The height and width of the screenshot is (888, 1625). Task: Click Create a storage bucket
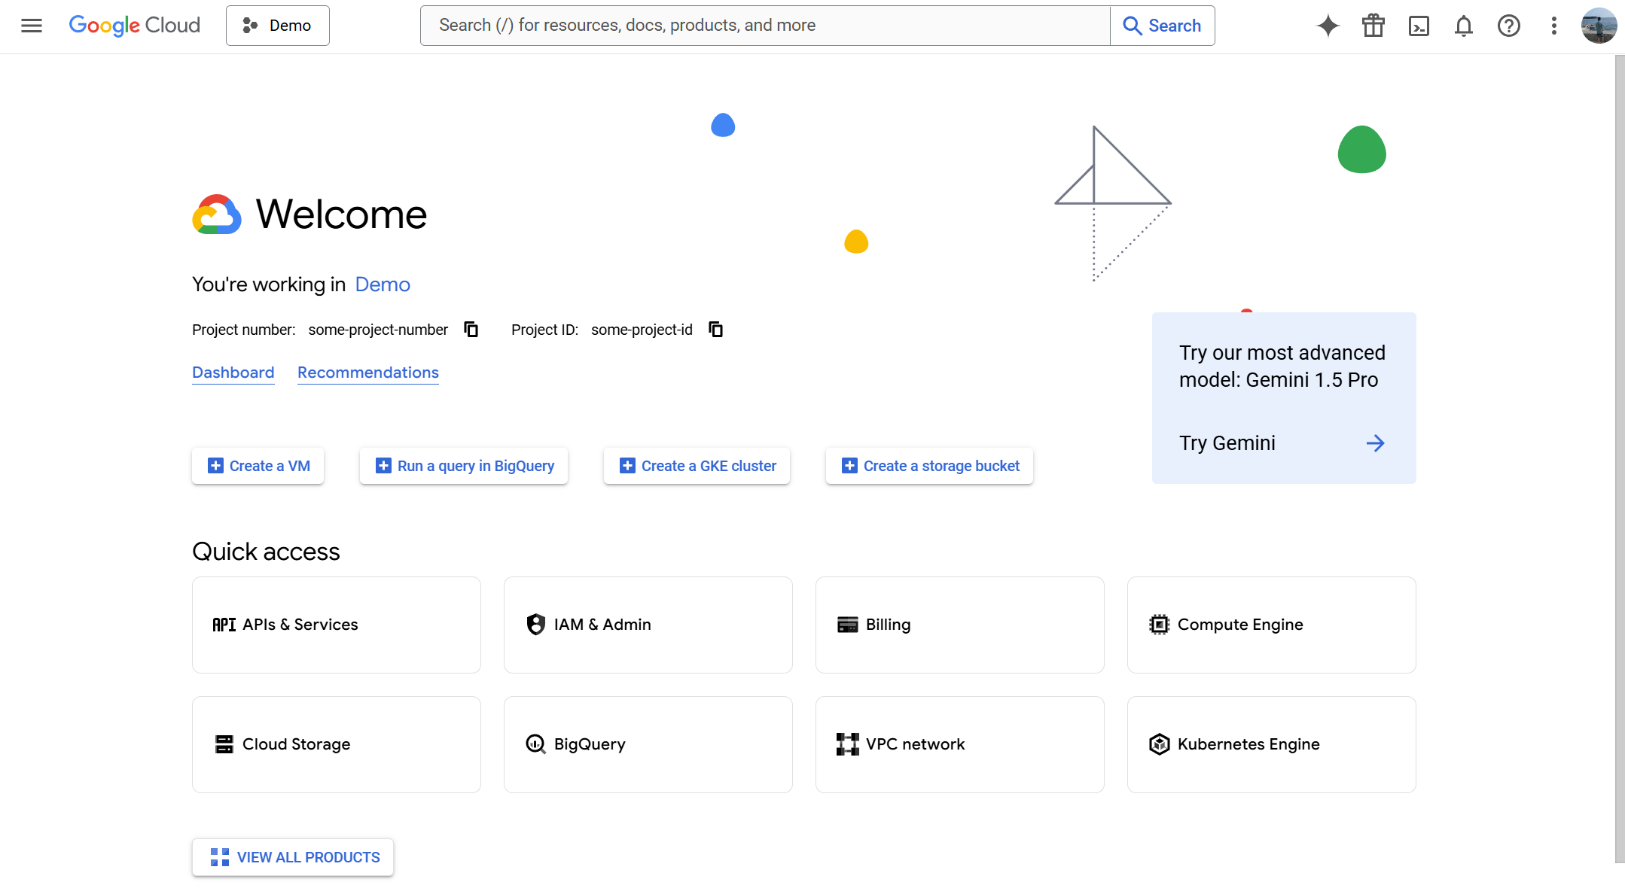coord(928,465)
